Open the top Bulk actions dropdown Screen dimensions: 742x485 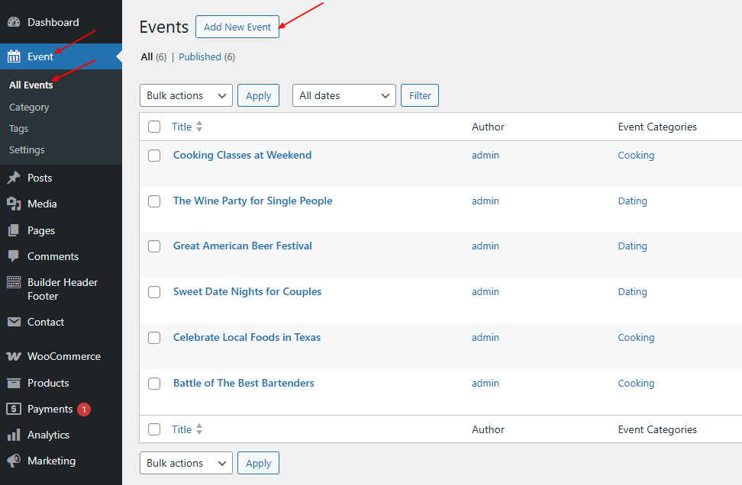pyautogui.click(x=186, y=95)
